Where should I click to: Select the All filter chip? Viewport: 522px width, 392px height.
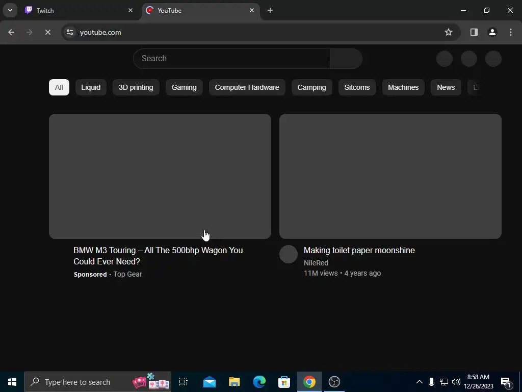(x=59, y=87)
